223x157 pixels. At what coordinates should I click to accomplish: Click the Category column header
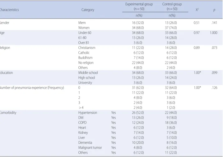pos(88,10)
